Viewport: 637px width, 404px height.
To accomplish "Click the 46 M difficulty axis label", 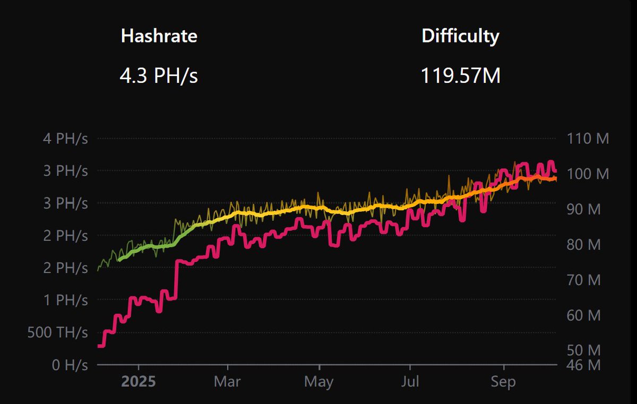I will pos(583,365).
